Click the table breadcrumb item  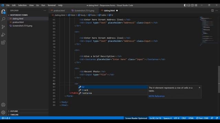click(x=102, y=15)
